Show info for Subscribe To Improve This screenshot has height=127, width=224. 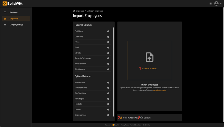point(108,58)
